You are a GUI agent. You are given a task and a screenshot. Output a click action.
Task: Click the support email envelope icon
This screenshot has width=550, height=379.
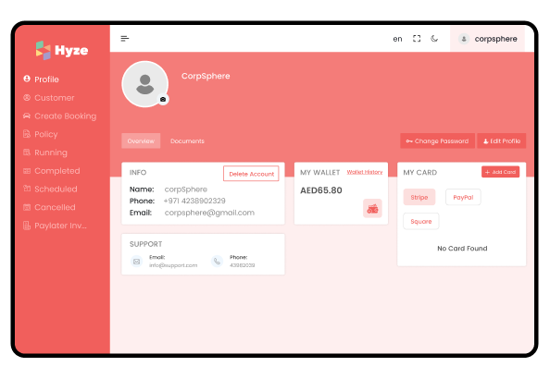tap(136, 262)
